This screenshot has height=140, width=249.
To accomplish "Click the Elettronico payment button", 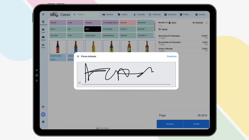I will click(170, 124).
